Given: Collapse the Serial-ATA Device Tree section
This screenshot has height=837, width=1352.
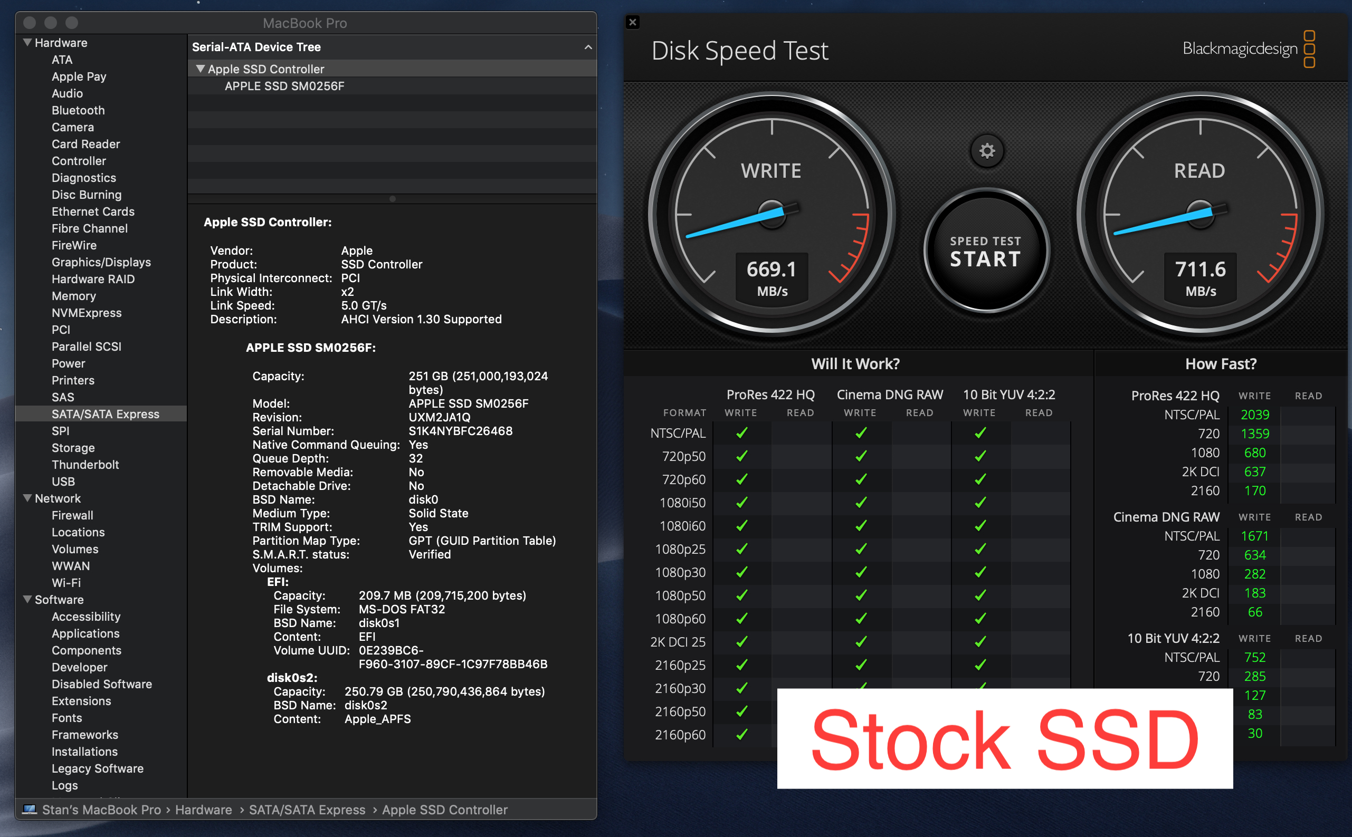Looking at the screenshot, I should 588,47.
